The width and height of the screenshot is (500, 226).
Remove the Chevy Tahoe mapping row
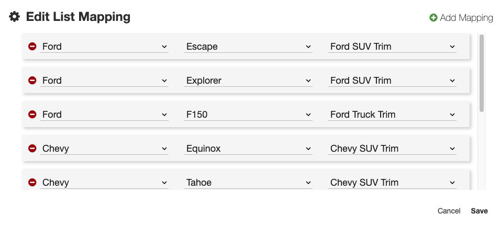pos(32,183)
